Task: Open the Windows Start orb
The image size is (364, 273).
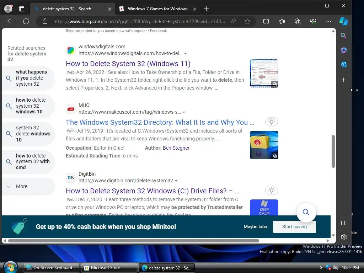Action: [10, 267]
